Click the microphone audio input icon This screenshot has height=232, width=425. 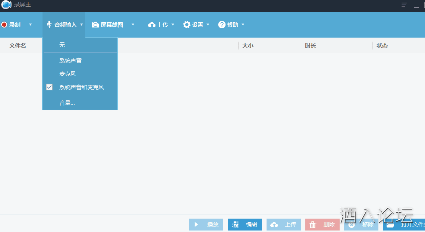click(49, 25)
